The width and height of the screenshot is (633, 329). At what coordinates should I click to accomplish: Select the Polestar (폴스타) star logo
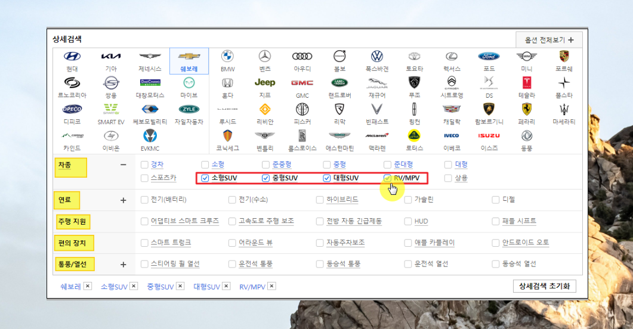(564, 83)
